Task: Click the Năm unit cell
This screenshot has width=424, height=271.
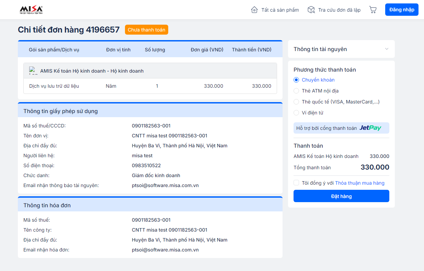Action: [x=111, y=86]
